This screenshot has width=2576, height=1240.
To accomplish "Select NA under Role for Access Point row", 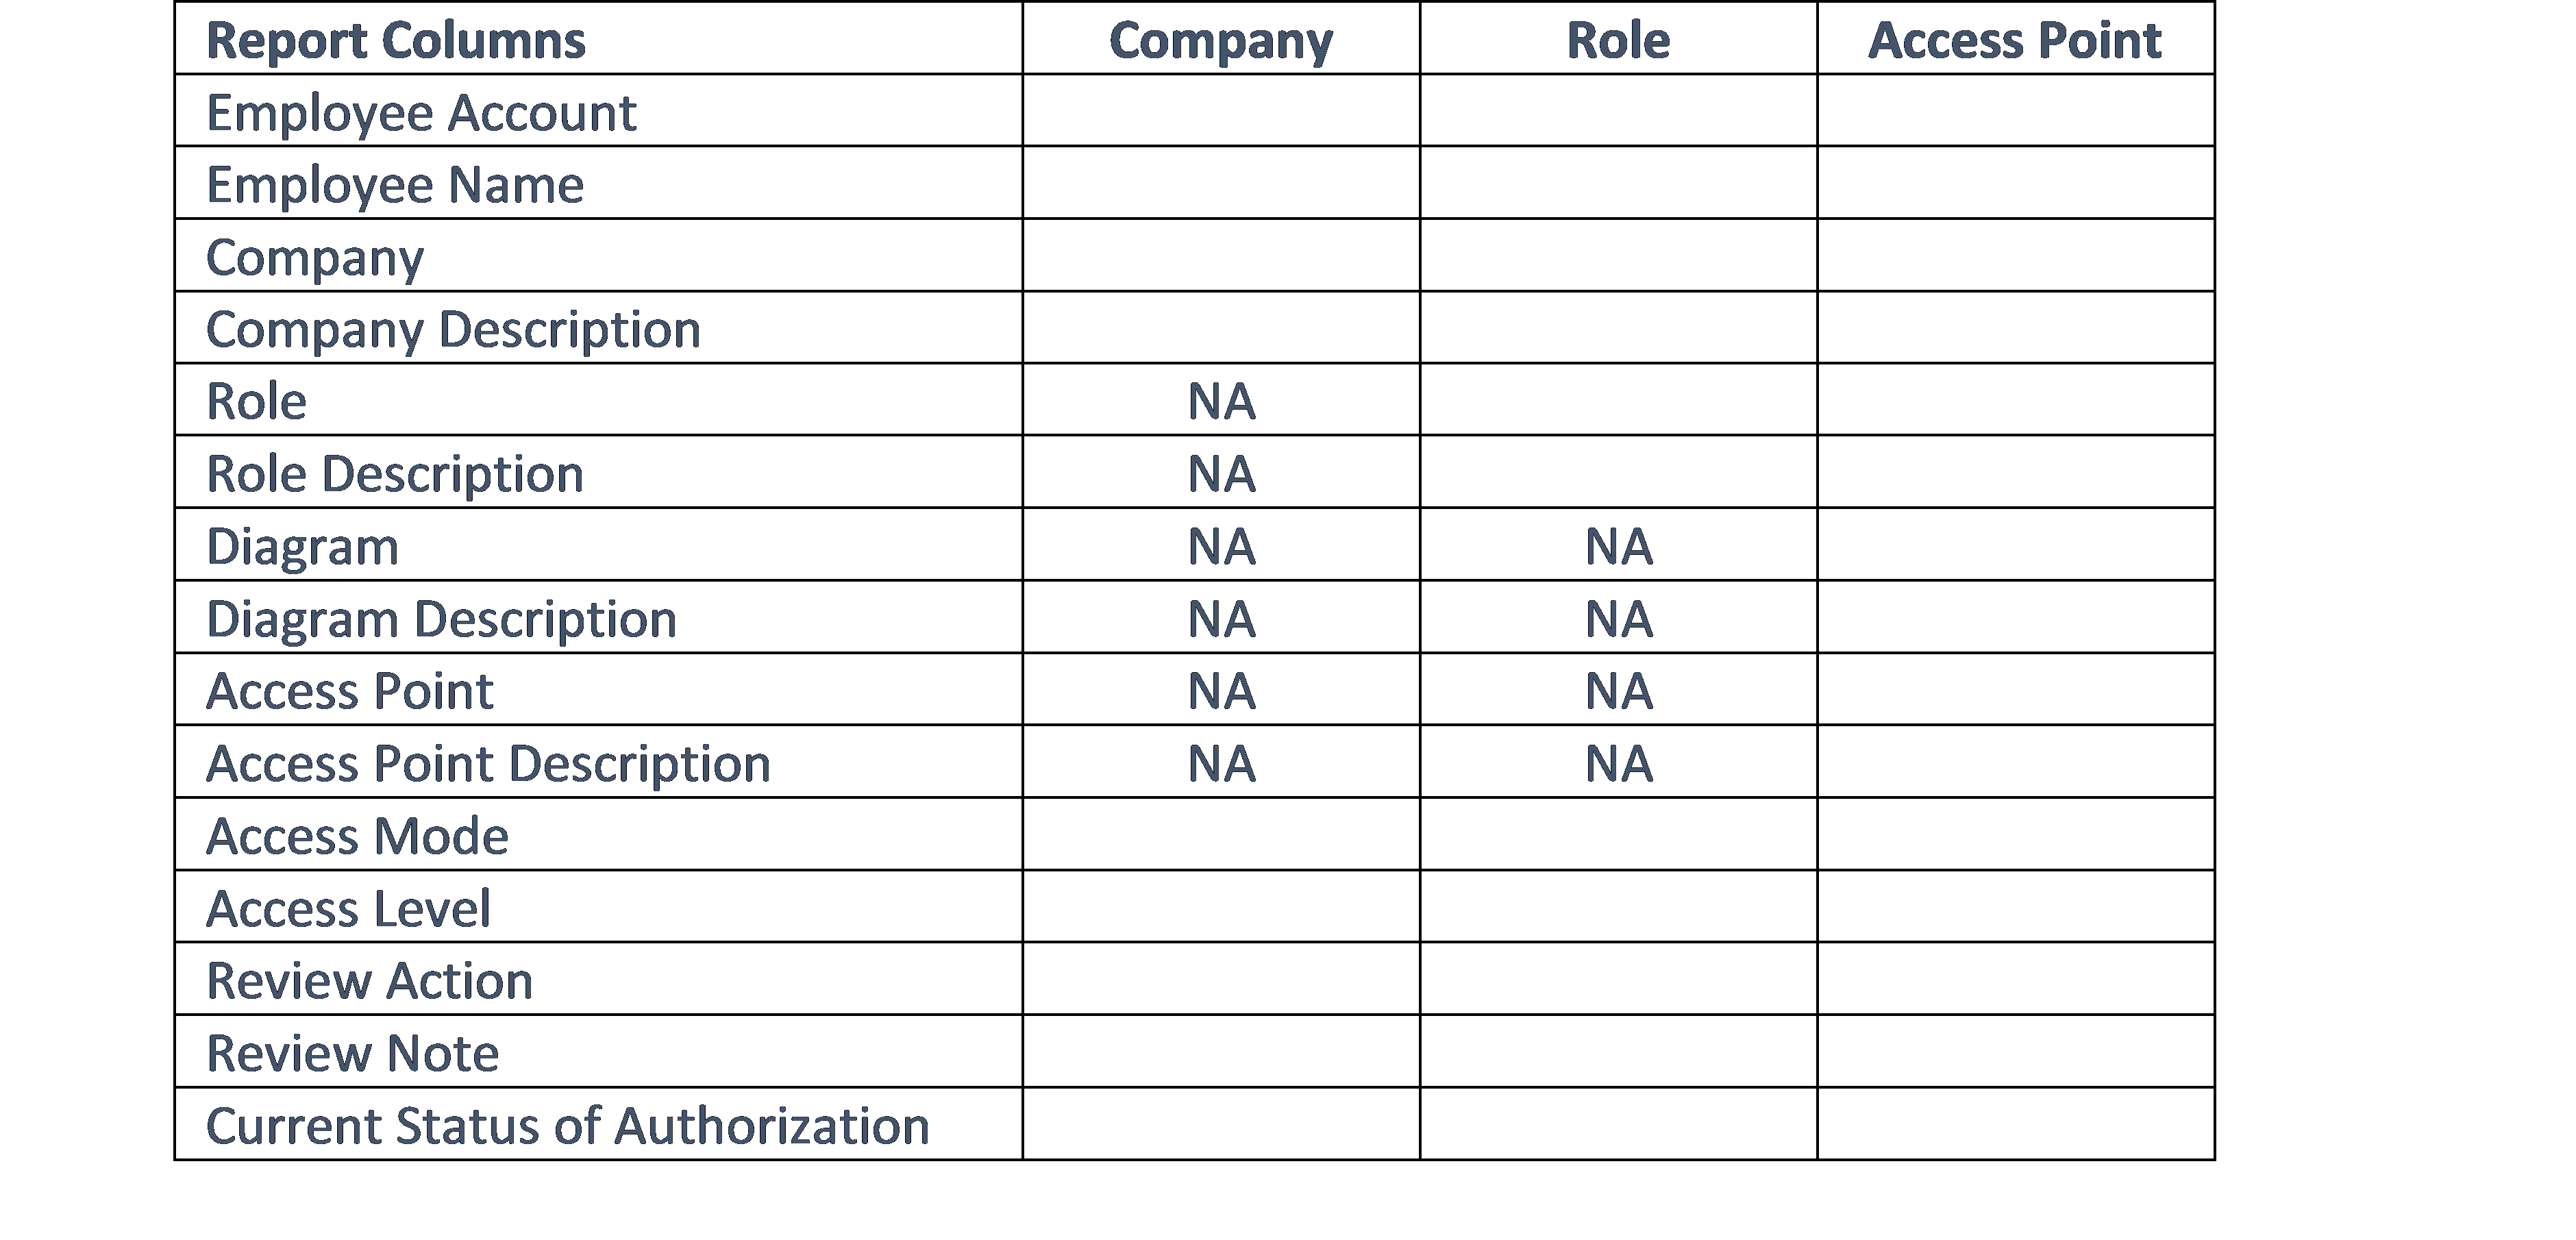I will coord(1618,691).
